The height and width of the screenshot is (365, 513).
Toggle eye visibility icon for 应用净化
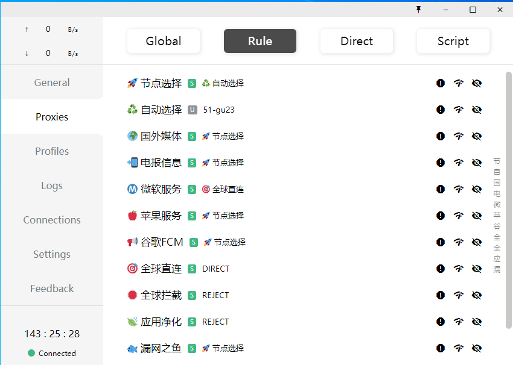click(x=477, y=322)
